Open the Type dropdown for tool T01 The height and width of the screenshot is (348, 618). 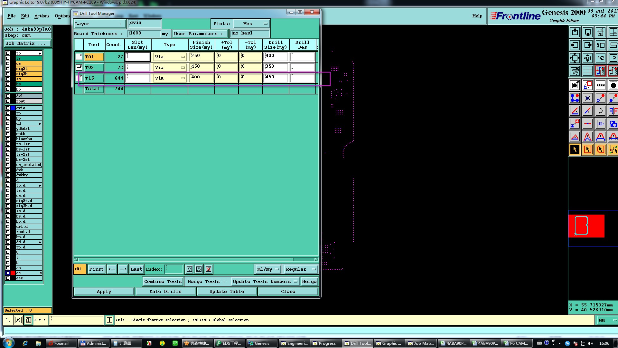tap(170, 57)
